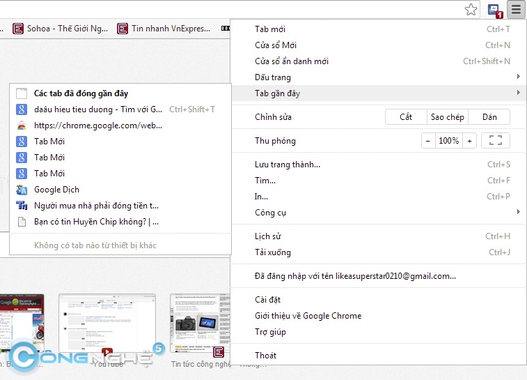Reopen Người mua nhà phải đóng tiền tab
The height and width of the screenshot is (380, 527).
[120, 206]
